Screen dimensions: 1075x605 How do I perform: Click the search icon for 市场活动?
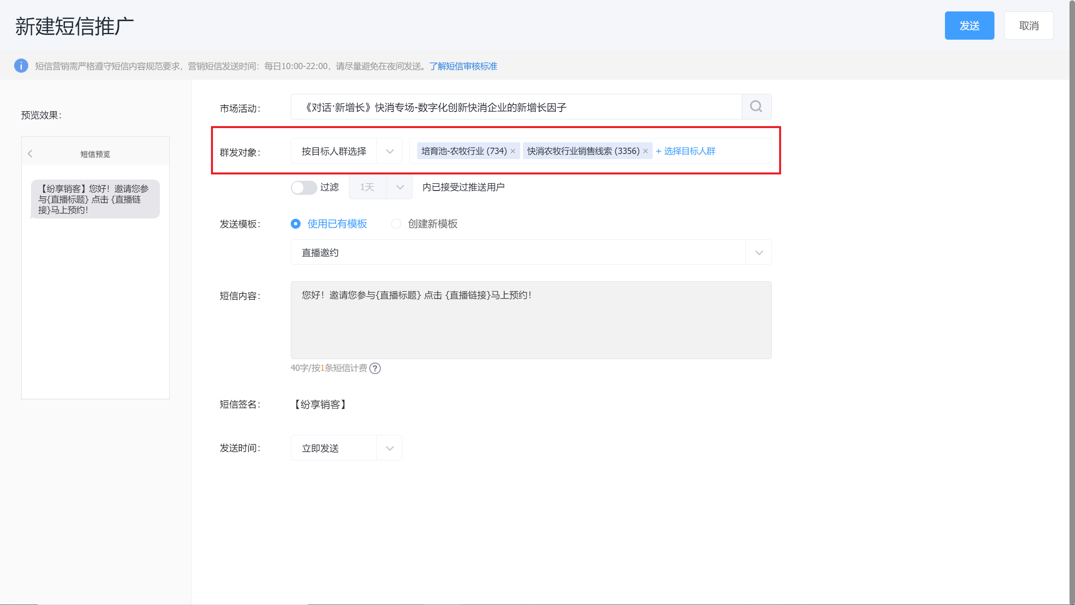756,107
